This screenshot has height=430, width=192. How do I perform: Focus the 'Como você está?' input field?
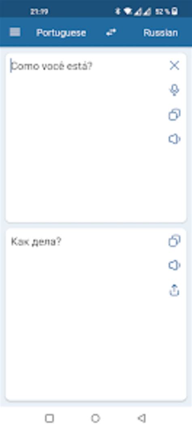pos(85,137)
